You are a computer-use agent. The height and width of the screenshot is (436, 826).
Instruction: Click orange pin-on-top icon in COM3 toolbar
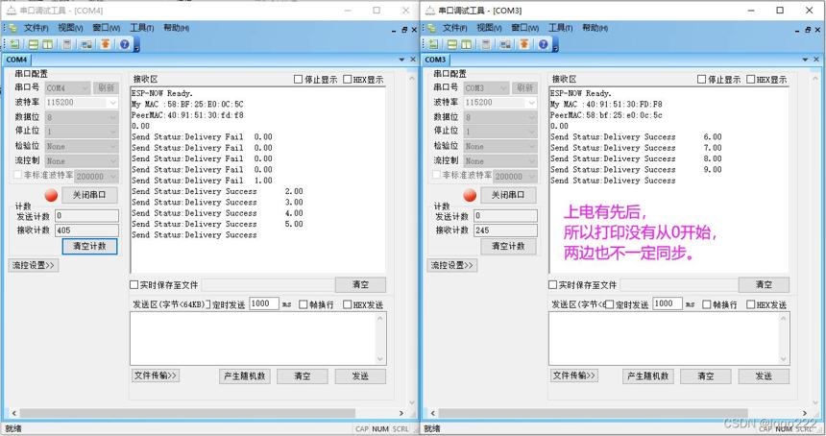point(524,44)
